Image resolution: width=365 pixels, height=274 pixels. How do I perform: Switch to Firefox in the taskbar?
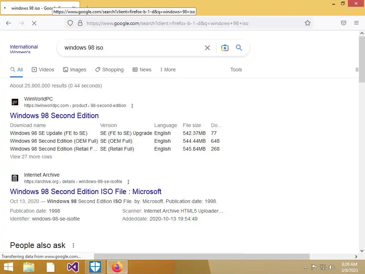coord(117,267)
